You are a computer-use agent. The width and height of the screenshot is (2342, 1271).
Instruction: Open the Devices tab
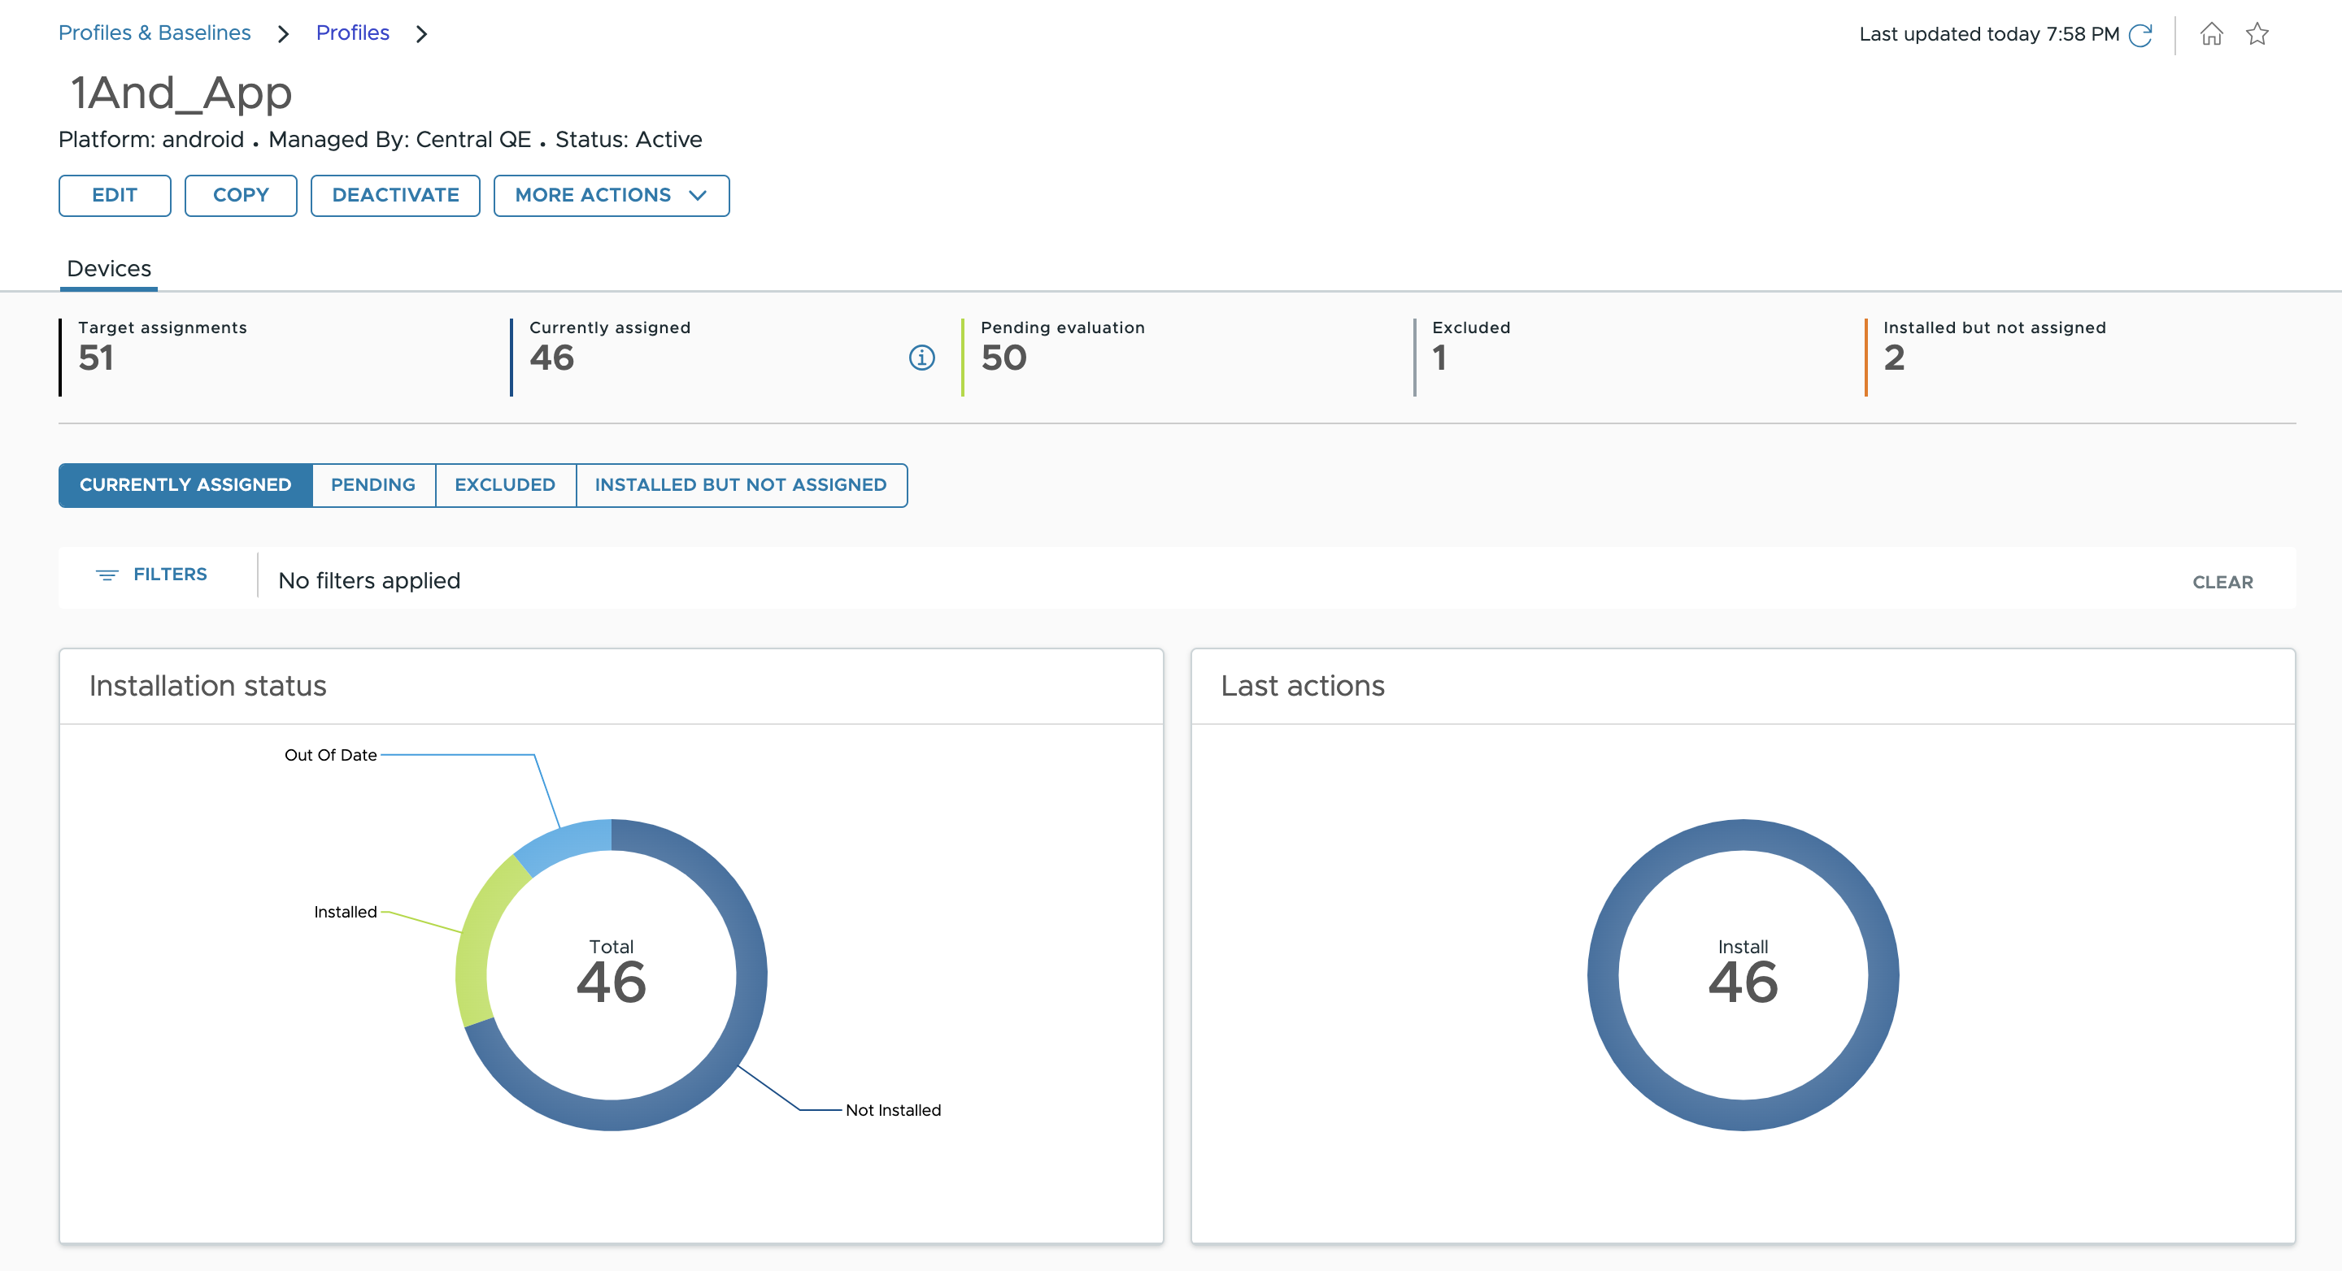pos(109,269)
